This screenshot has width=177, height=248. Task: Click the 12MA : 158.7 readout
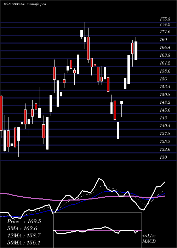(x=24, y=236)
